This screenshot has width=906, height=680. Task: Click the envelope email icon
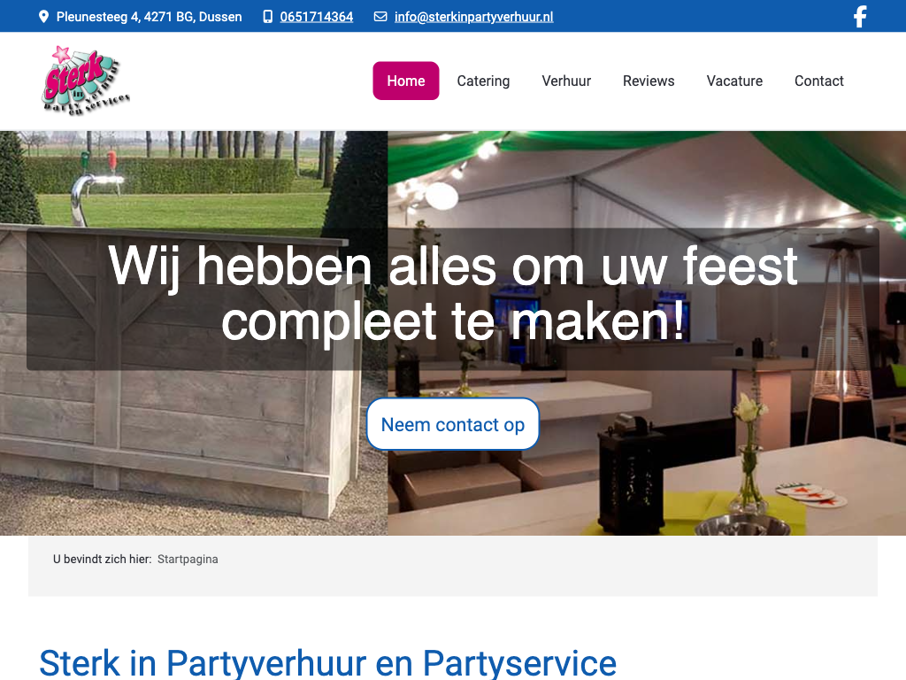coord(380,17)
